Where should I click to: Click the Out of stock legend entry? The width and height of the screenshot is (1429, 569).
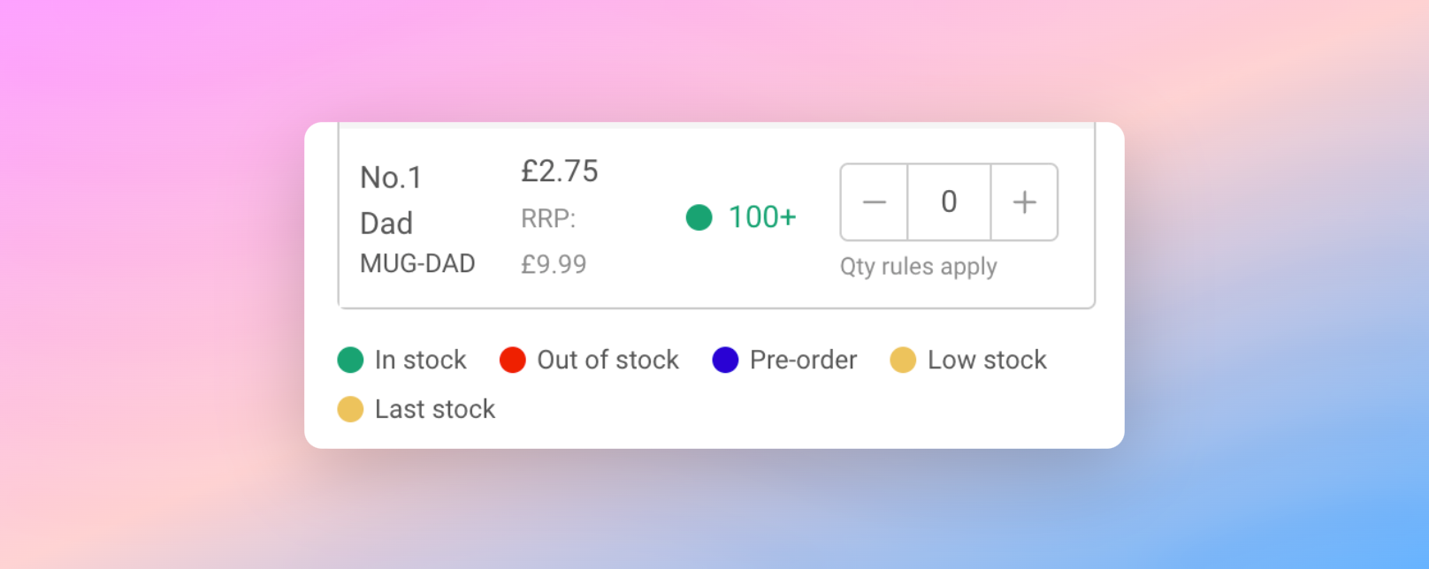[607, 360]
